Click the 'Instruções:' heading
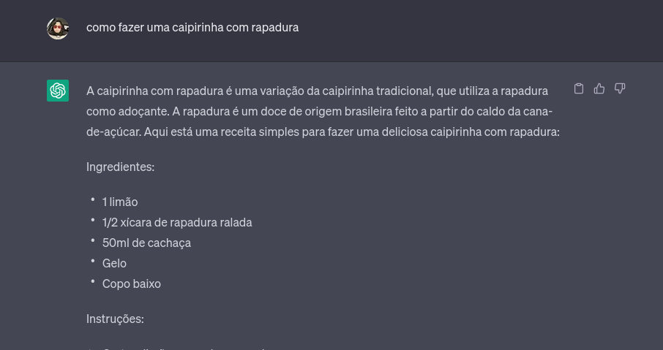This screenshot has height=350, width=663. 115,319
